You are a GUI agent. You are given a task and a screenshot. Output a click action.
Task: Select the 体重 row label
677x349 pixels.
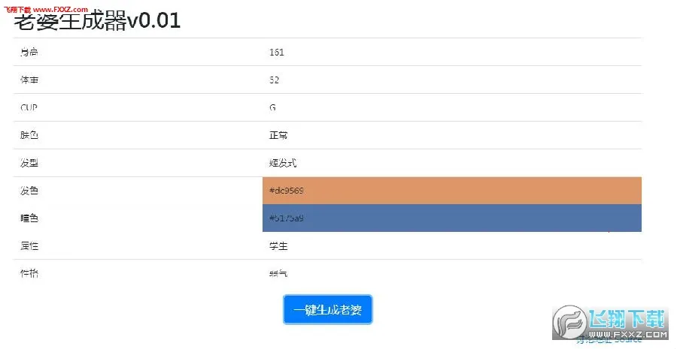pos(29,80)
